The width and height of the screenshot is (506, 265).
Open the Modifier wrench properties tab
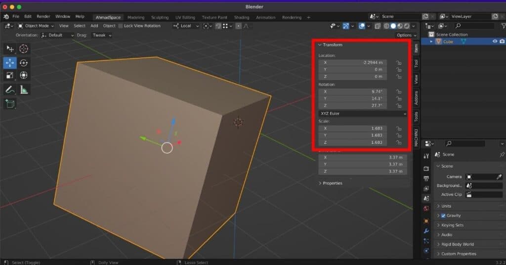426,231
